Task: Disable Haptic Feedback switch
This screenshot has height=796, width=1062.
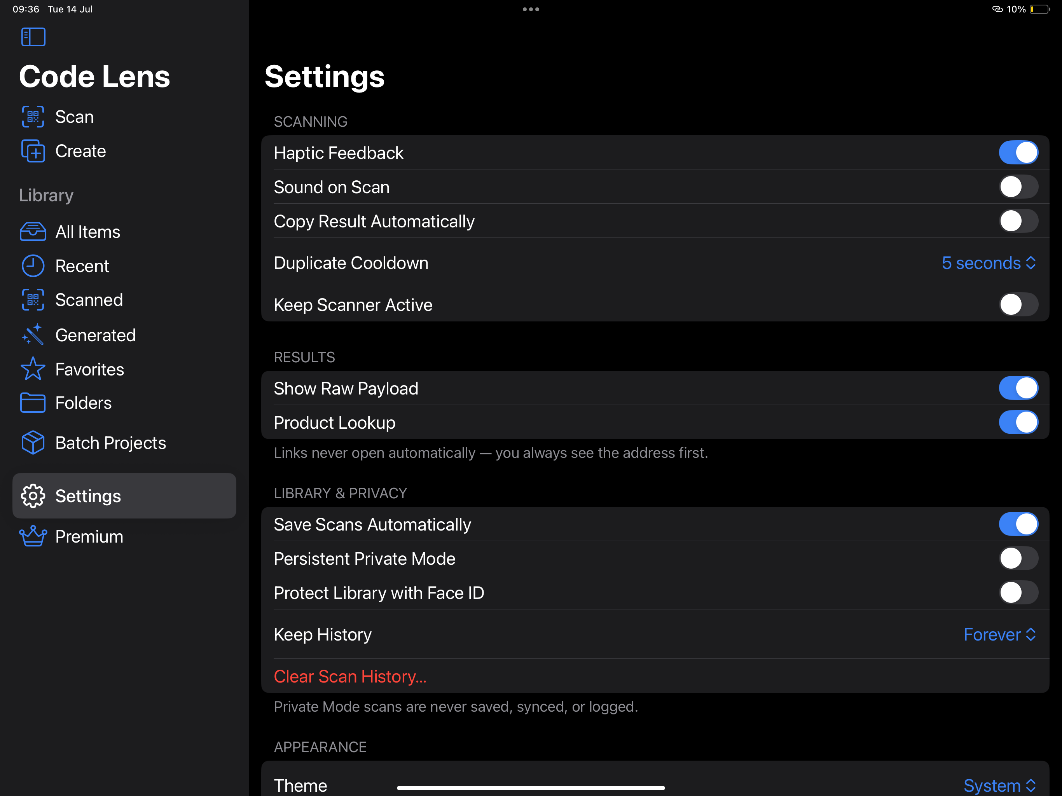Action: pos(1018,153)
